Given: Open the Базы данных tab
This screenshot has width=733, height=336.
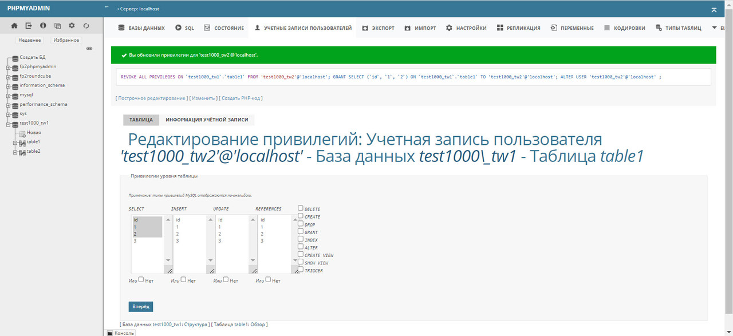Looking at the screenshot, I should point(141,28).
